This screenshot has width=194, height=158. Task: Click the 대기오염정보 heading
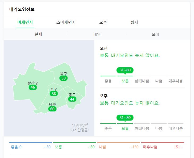click(22, 9)
